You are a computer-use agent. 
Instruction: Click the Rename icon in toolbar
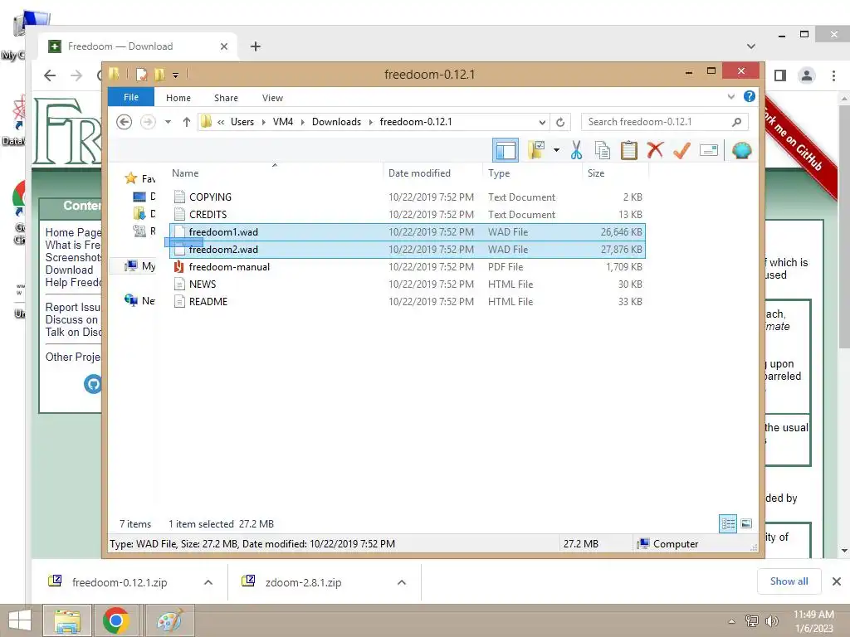tap(709, 150)
